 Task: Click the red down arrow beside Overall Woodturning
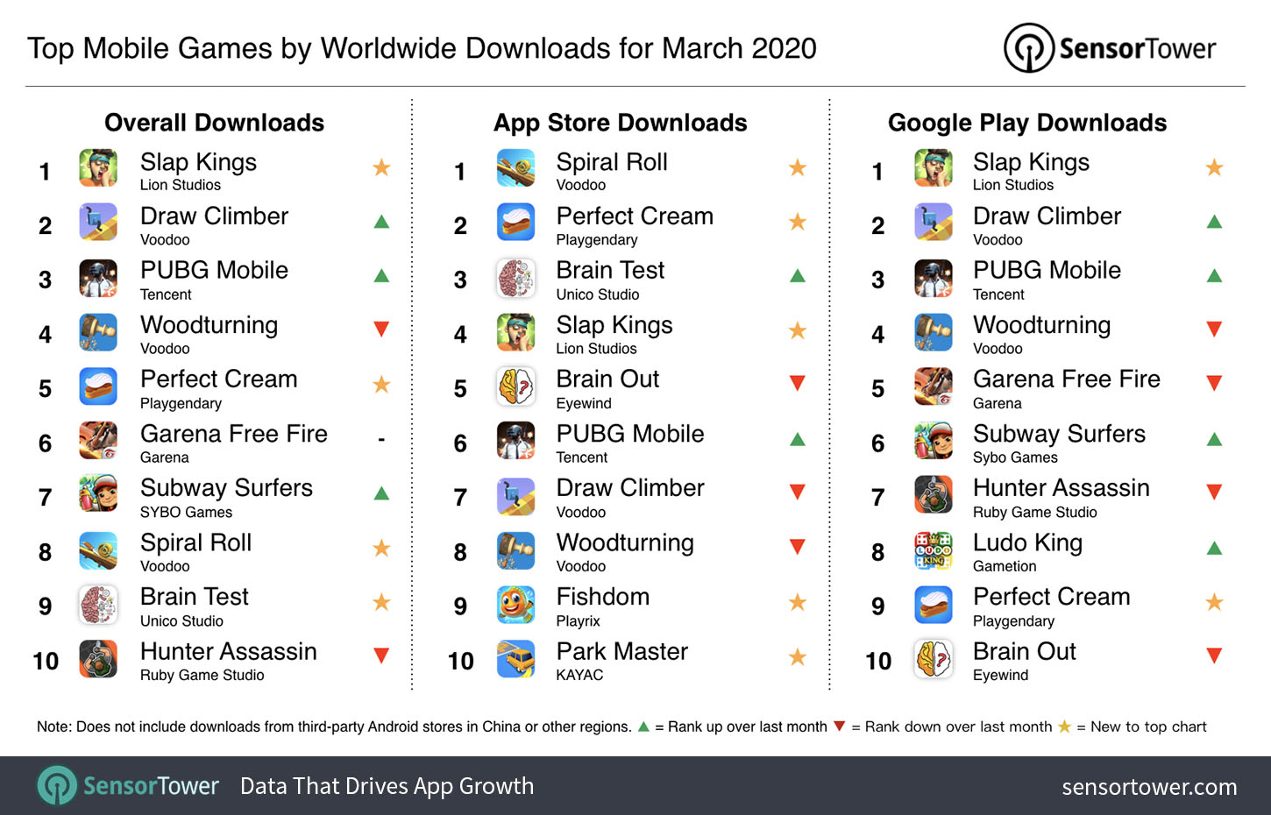[381, 330]
